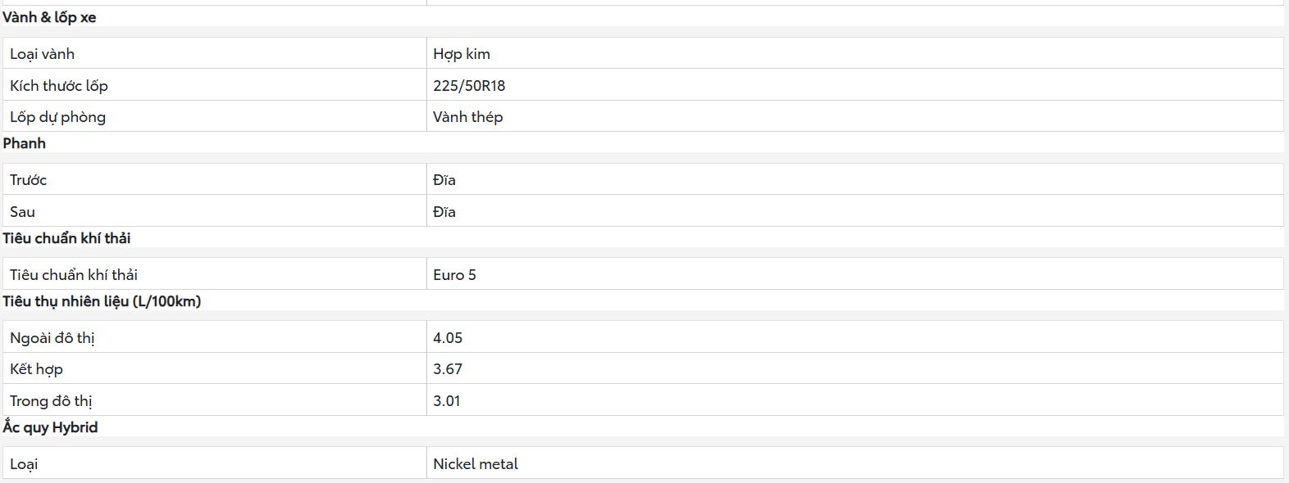
Task: Click the Tiêu chuẩn khí thải heading
Action: [x=66, y=238]
